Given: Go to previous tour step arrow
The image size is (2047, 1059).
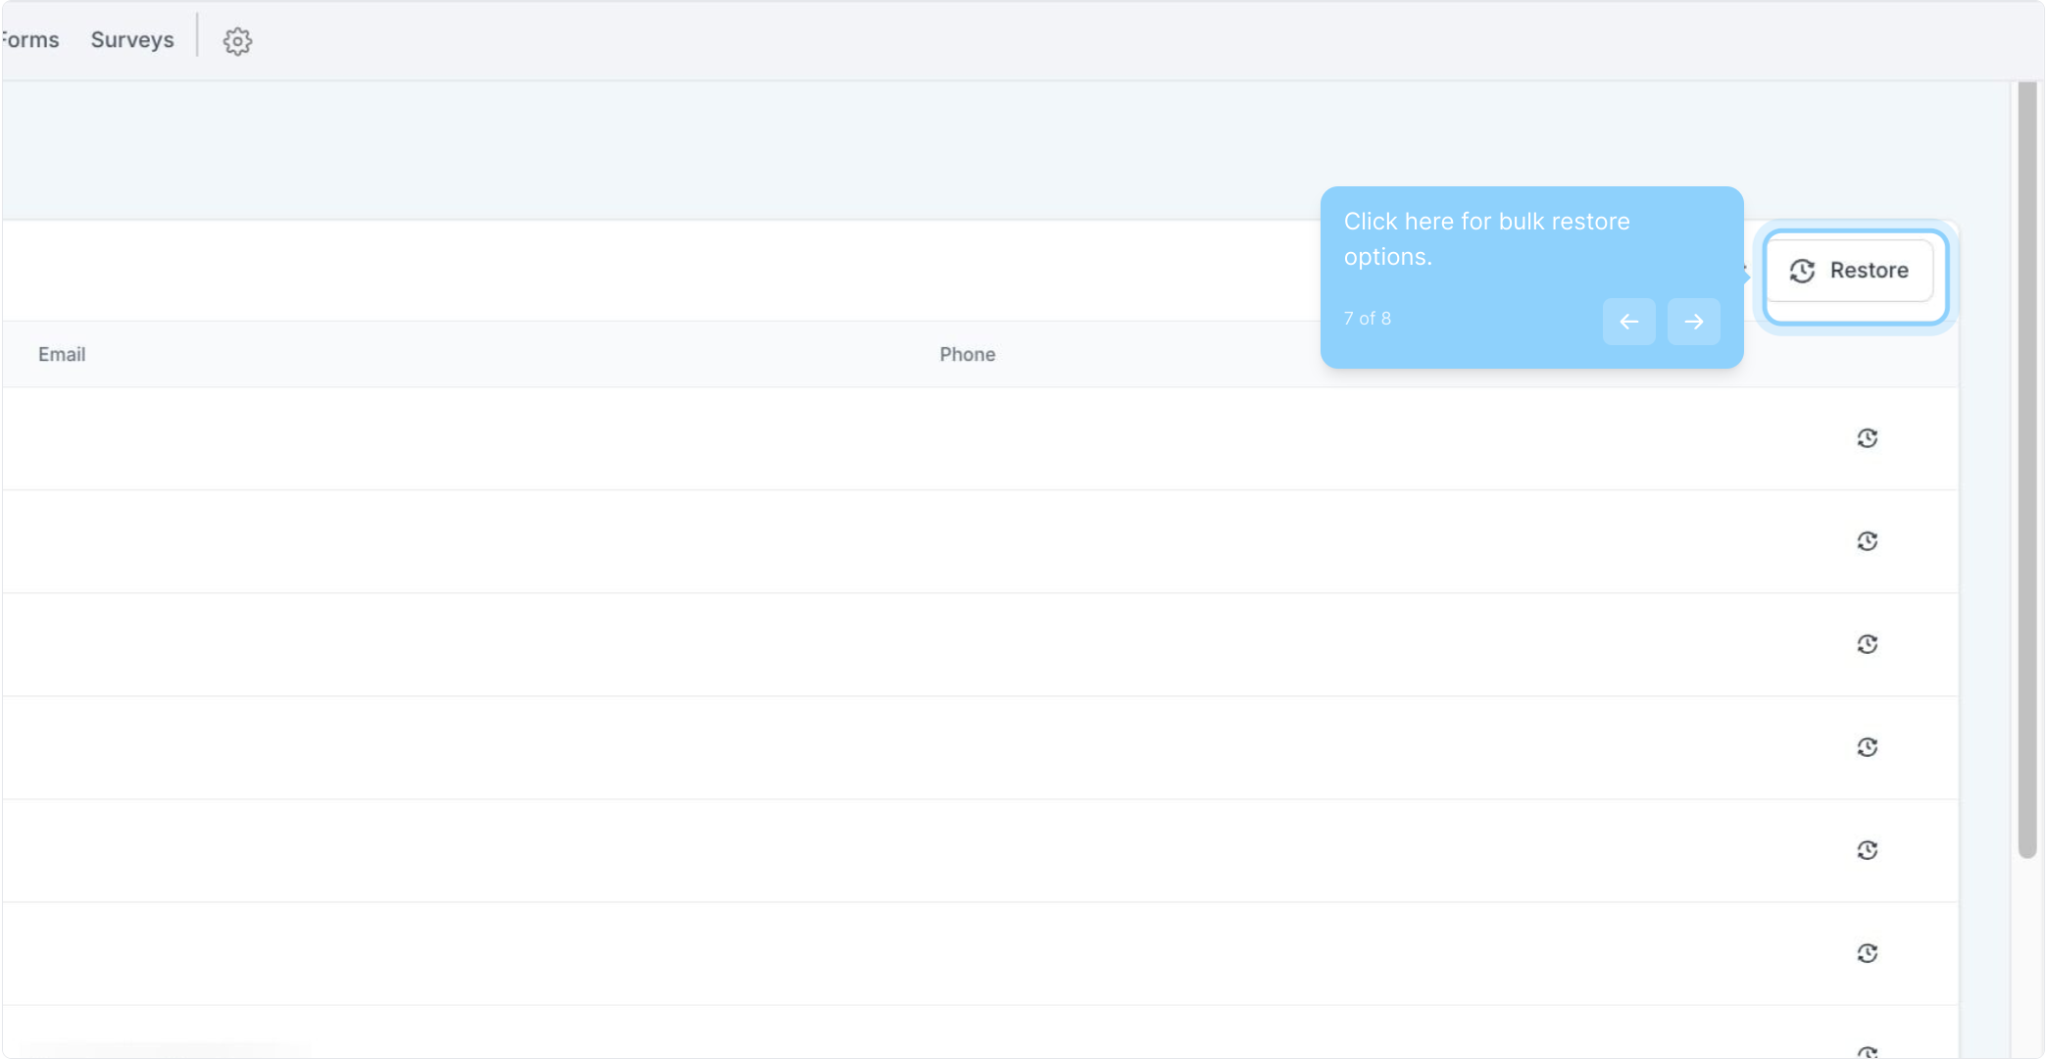Looking at the screenshot, I should pyautogui.click(x=1628, y=322).
